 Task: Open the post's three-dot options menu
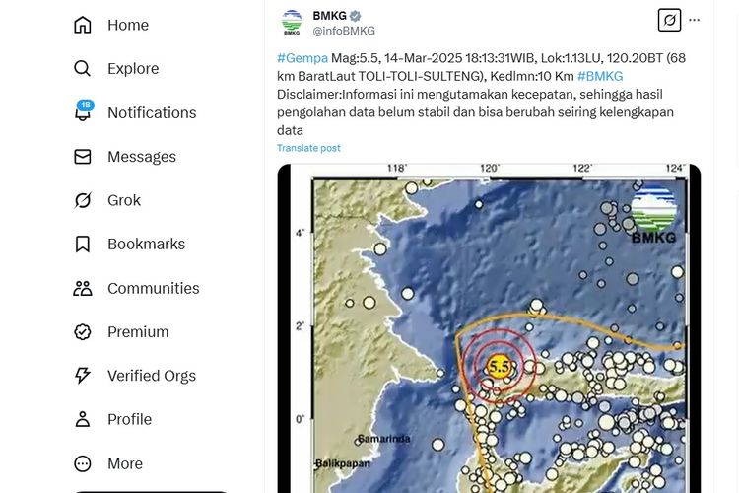pyautogui.click(x=695, y=20)
